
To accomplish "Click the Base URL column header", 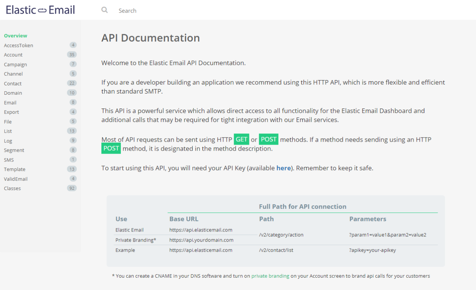I will [184, 219].
